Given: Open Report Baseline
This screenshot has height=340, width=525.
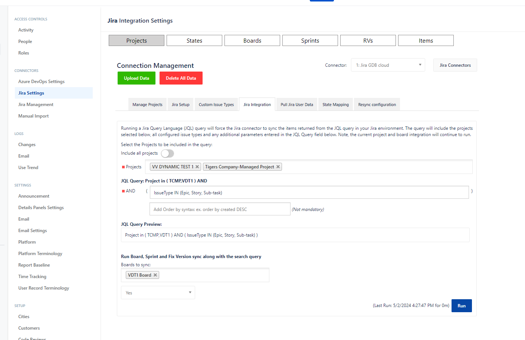Looking at the screenshot, I should pos(34,265).
